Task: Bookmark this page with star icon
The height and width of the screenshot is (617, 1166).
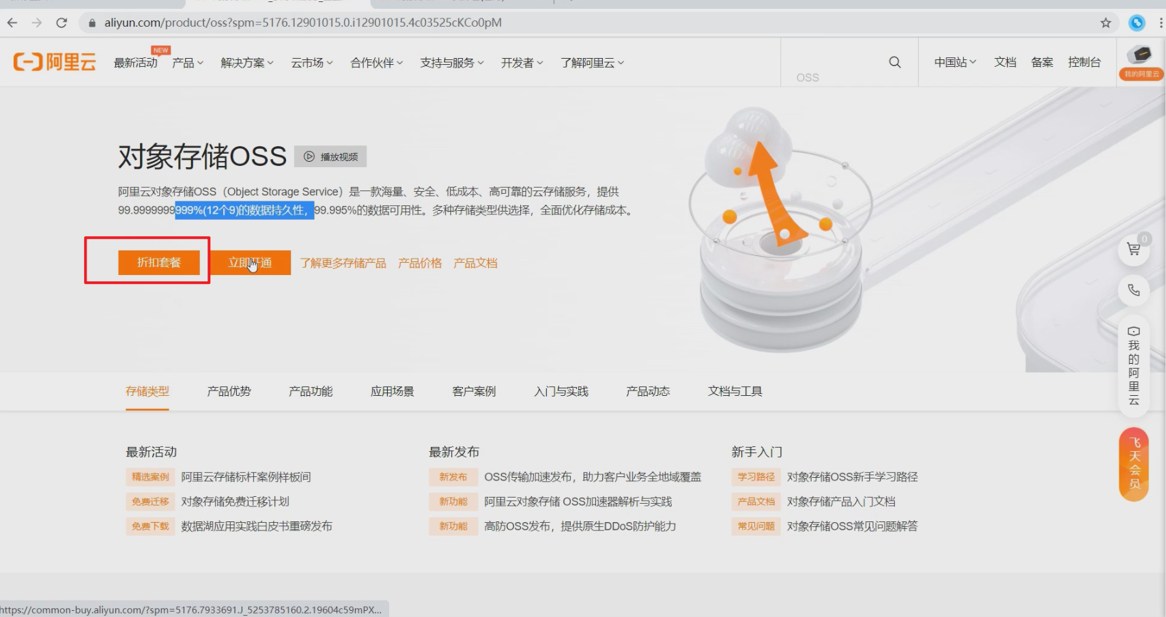Action: click(x=1105, y=23)
